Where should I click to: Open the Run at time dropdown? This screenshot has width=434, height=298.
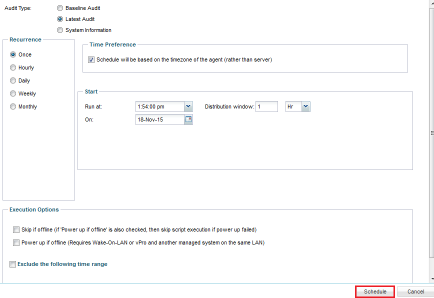coord(188,106)
